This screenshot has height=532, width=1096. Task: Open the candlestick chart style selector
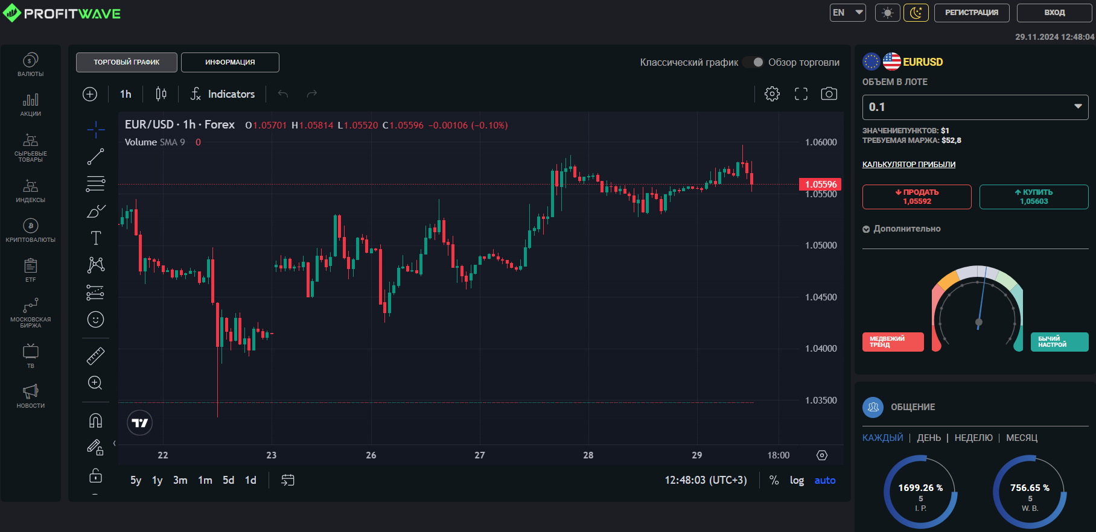(x=161, y=94)
